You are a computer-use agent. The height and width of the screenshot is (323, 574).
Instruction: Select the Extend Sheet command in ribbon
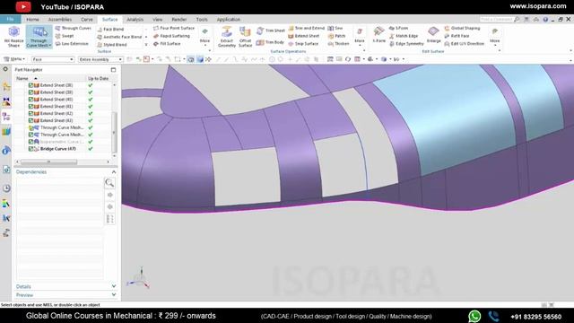(x=304, y=36)
